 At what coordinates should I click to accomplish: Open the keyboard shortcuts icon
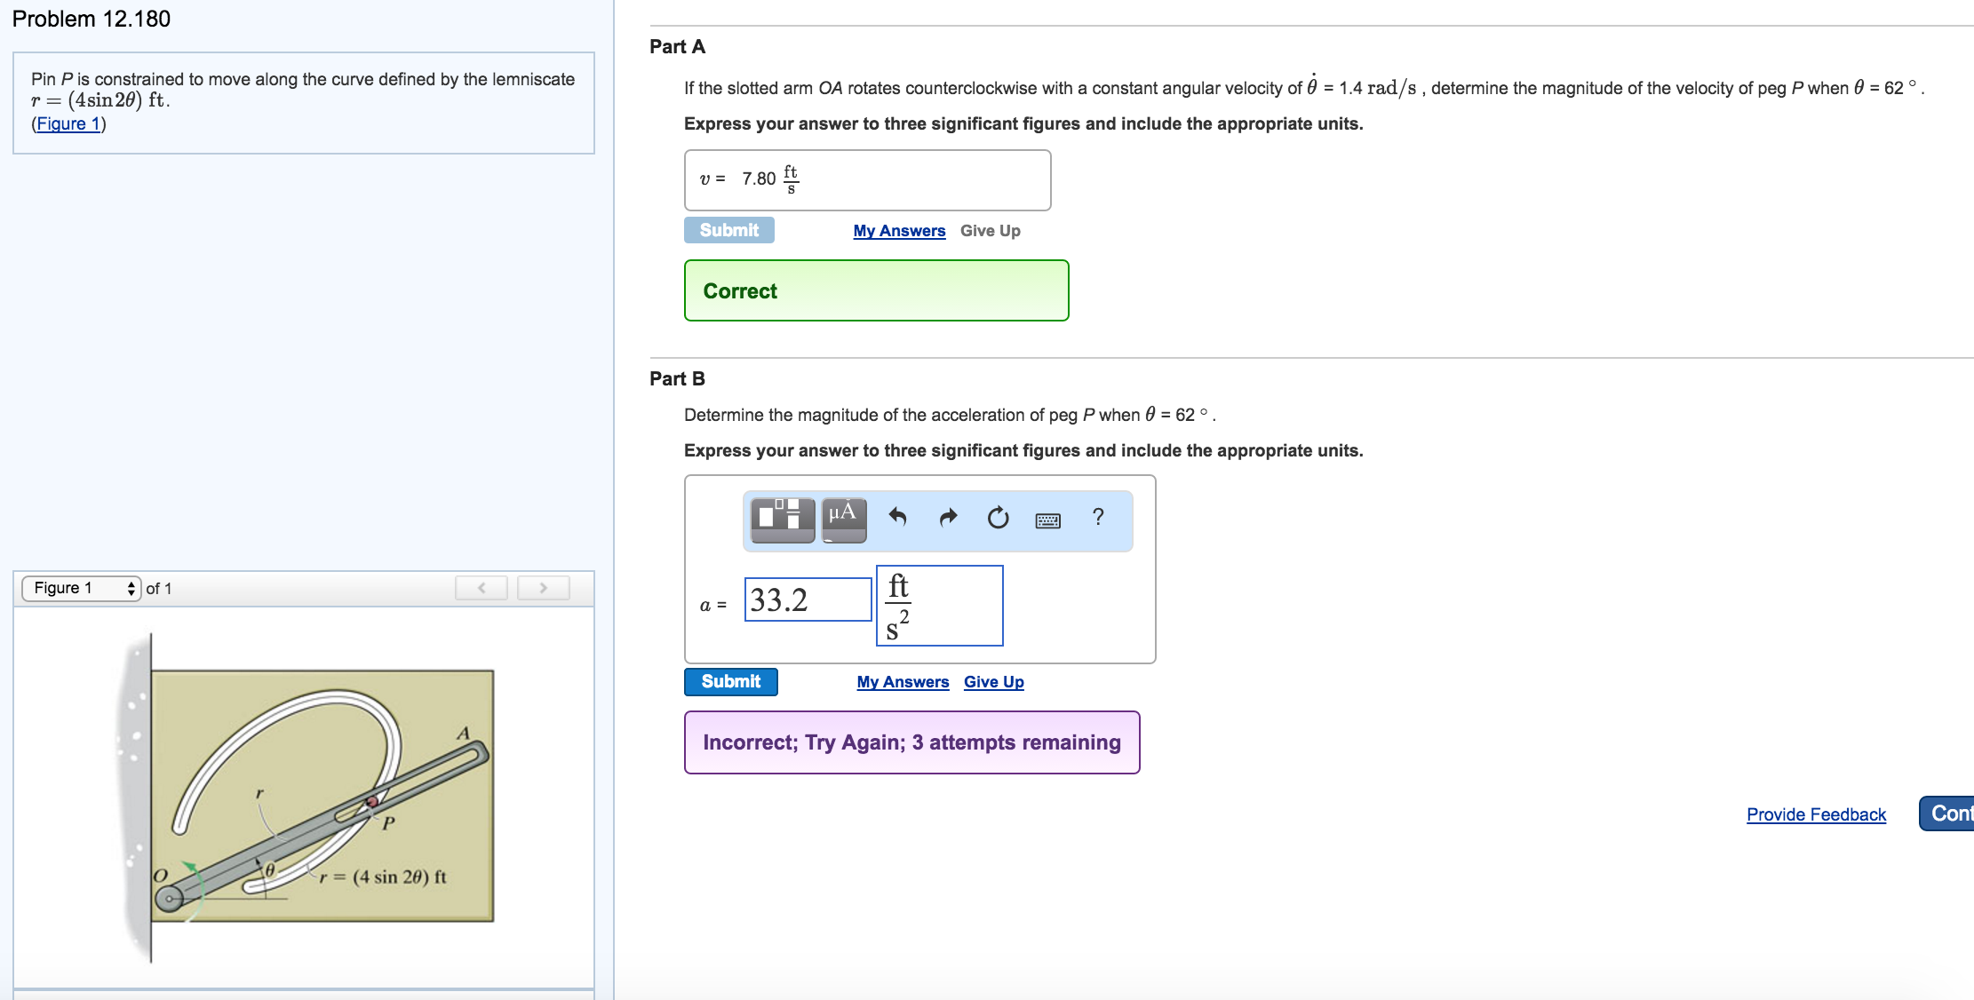pos(1047,521)
